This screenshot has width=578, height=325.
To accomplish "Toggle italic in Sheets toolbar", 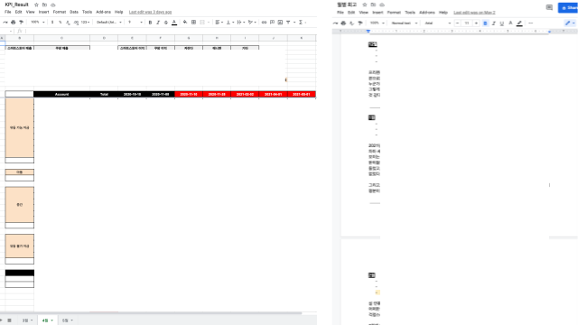I will [158, 22].
